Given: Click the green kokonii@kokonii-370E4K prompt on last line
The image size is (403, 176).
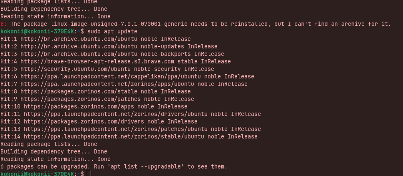Looking at the screenshot, I should 37,173.
